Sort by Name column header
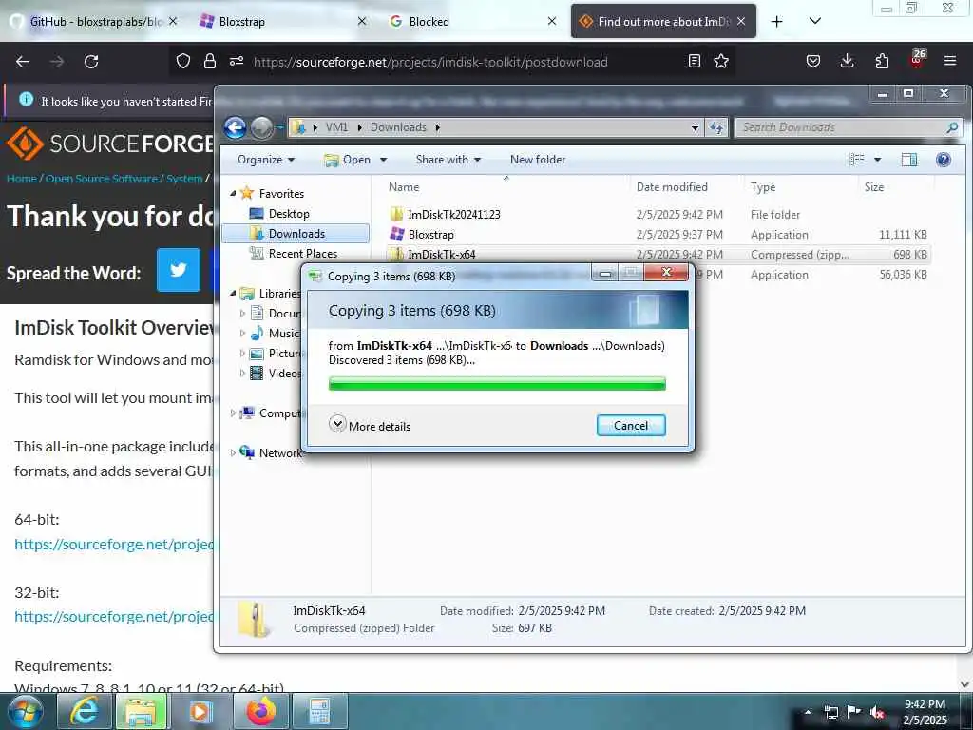The width and height of the screenshot is (973, 730). click(x=506, y=187)
